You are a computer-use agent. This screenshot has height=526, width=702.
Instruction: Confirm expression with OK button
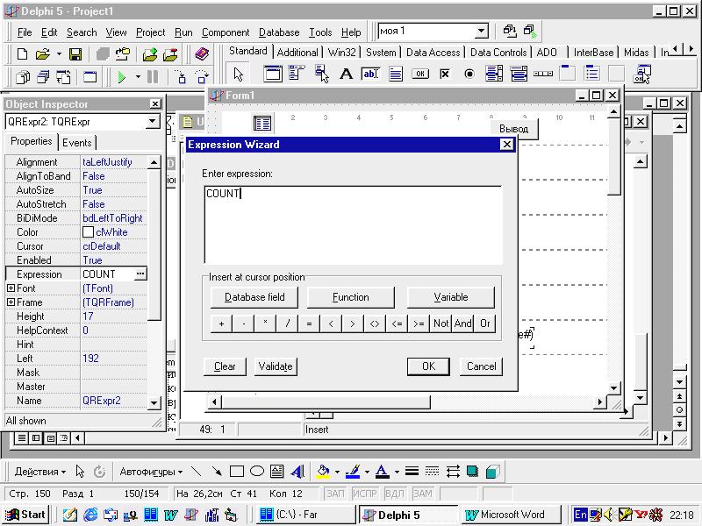428,366
